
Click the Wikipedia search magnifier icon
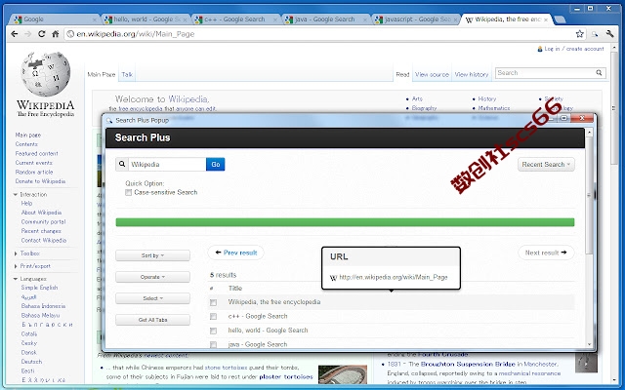[x=599, y=73]
